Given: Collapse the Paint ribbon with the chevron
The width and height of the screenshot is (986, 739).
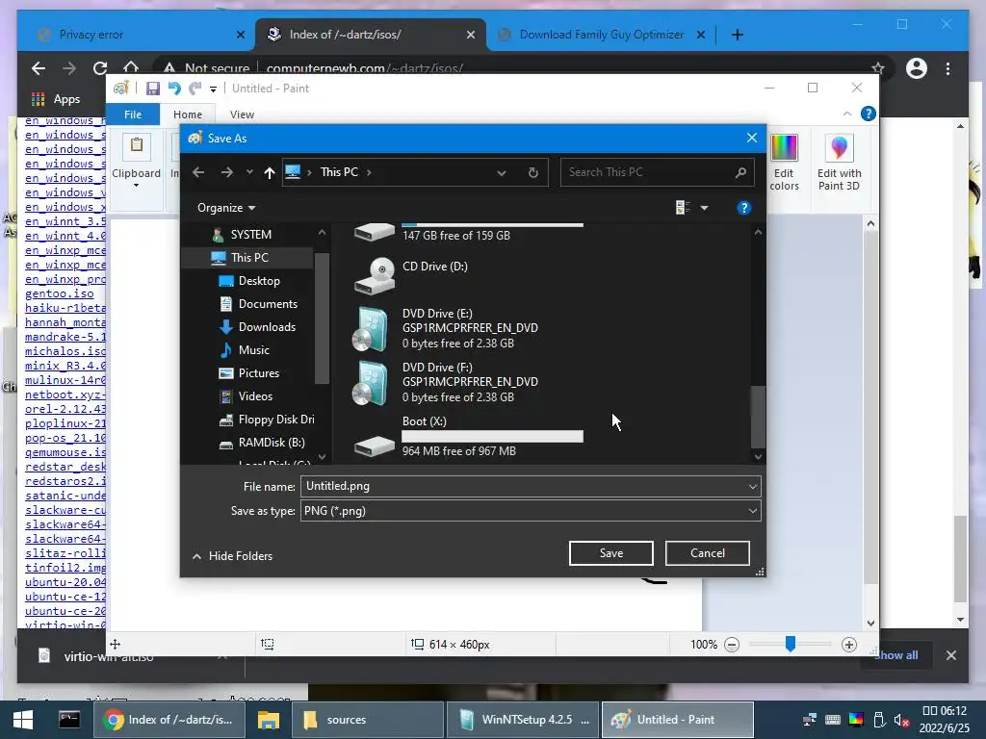Looking at the screenshot, I should pyautogui.click(x=847, y=114).
